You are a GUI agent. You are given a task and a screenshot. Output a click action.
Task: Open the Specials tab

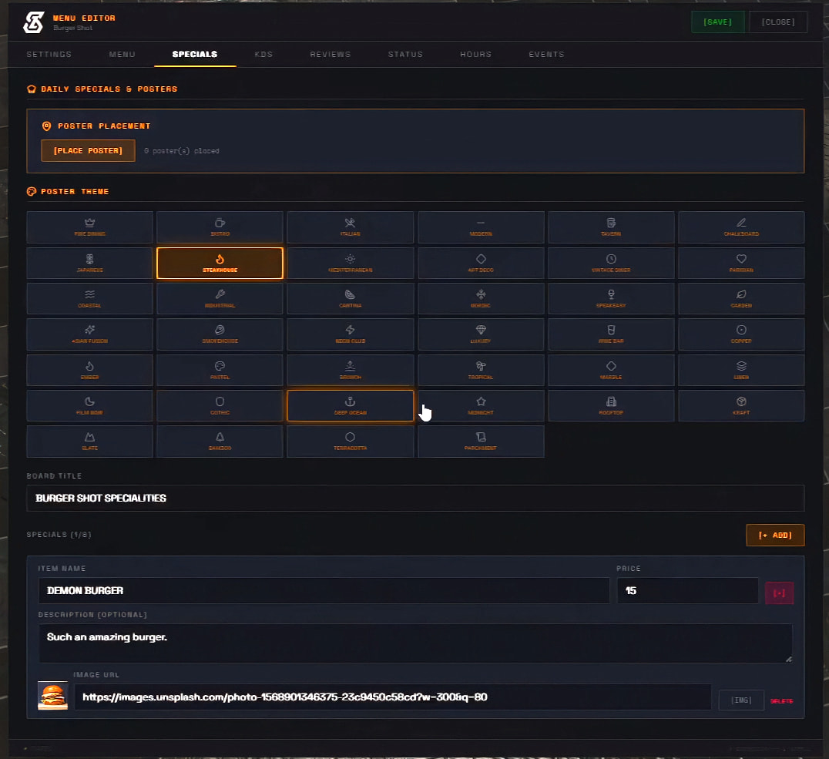point(195,55)
